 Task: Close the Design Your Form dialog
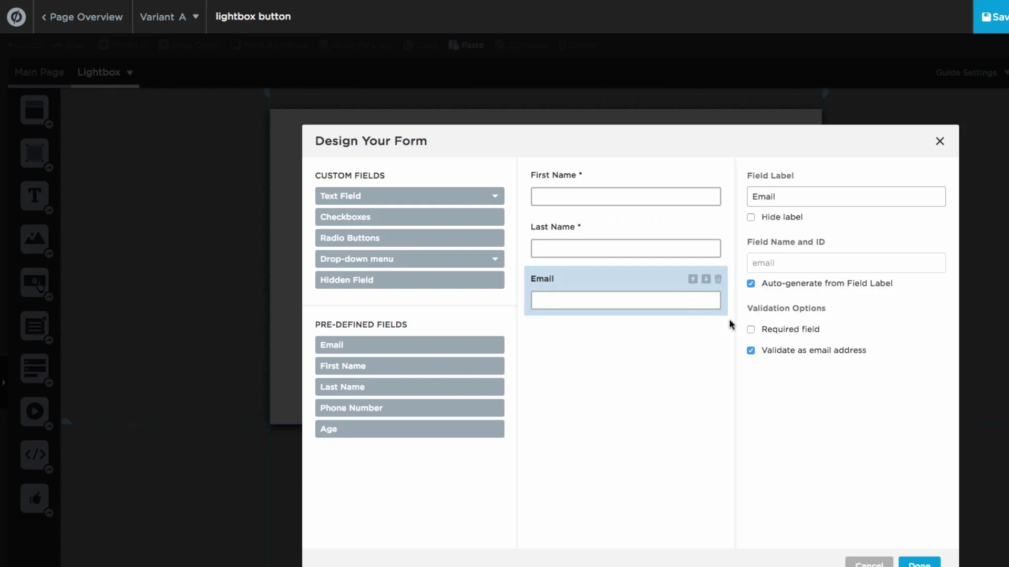click(x=940, y=141)
